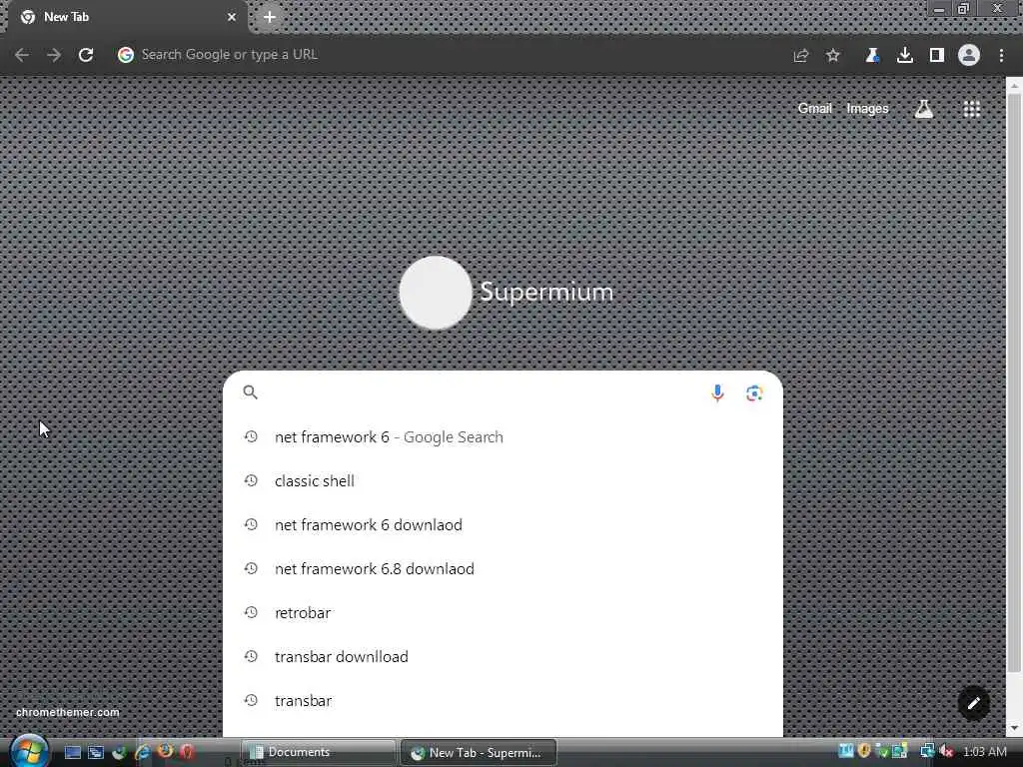Focus the 'Search Google or type a URL' bar
The image size is (1023, 767).
pyautogui.click(x=451, y=55)
